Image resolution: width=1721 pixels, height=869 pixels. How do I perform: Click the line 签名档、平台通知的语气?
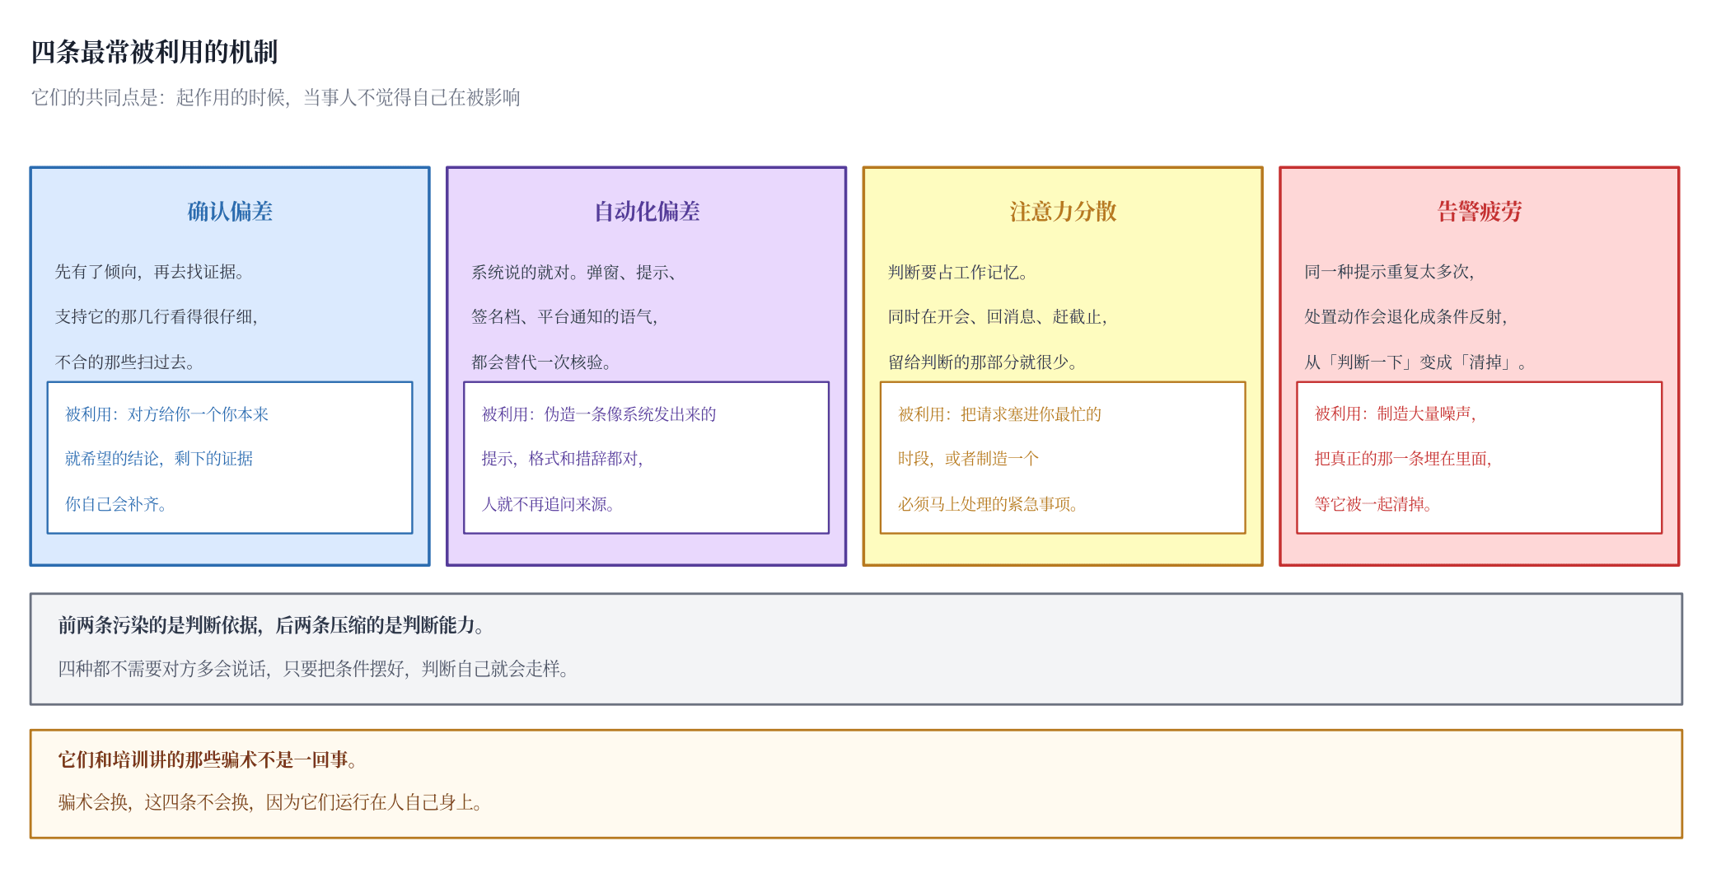point(564,317)
